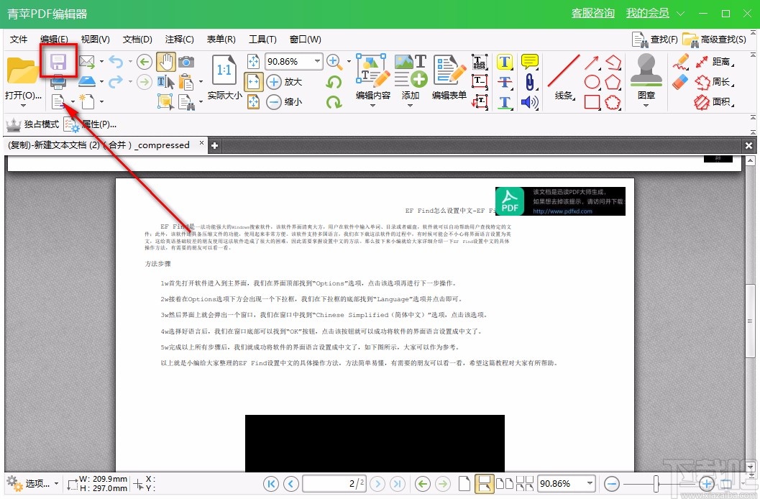Click 实际大小 actual size button
This screenshot has width=760, height=499.
point(224,76)
